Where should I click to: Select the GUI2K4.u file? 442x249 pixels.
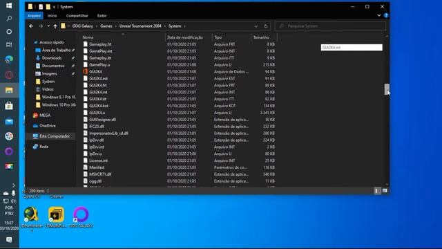97,113
